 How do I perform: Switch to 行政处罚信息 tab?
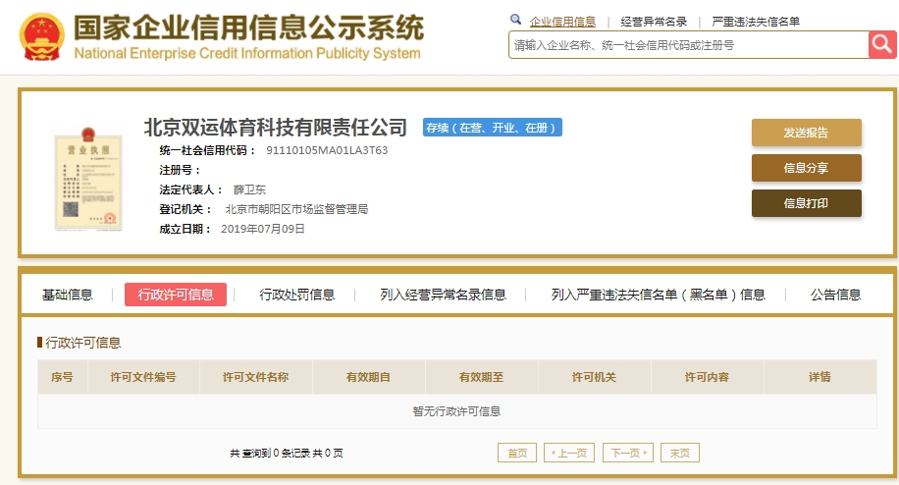coord(297,295)
